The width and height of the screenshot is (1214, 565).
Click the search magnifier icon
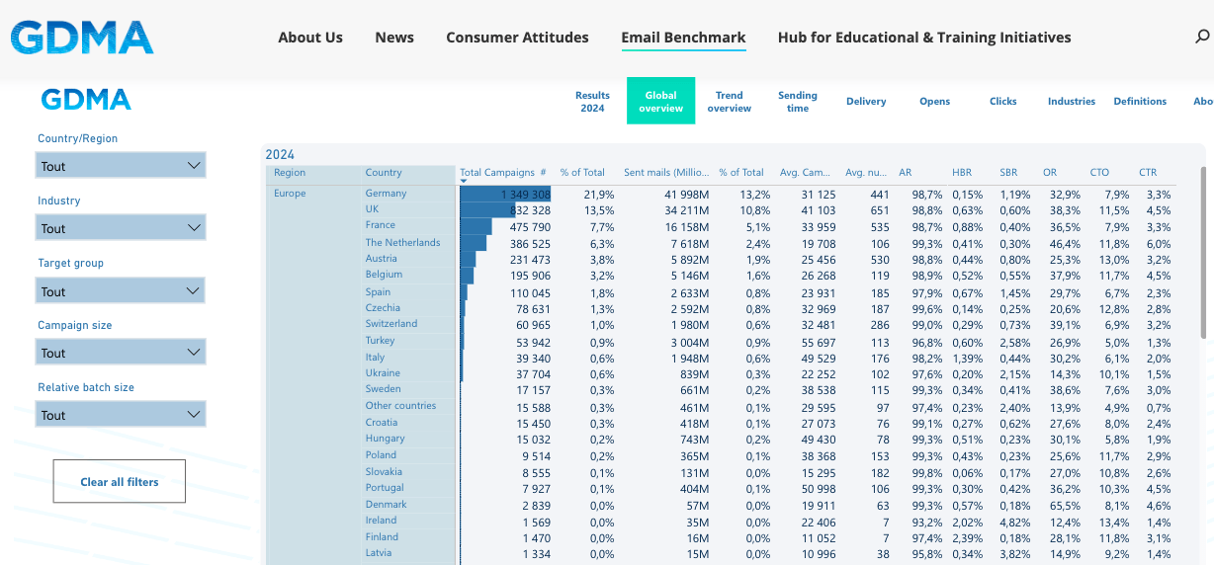coord(1202,38)
